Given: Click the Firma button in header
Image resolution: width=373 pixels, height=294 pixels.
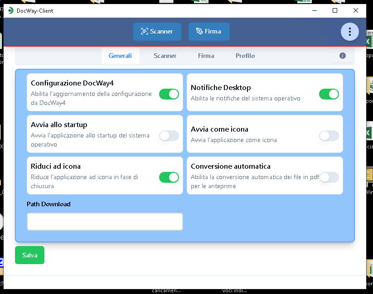Looking at the screenshot, I should (209, 32).
